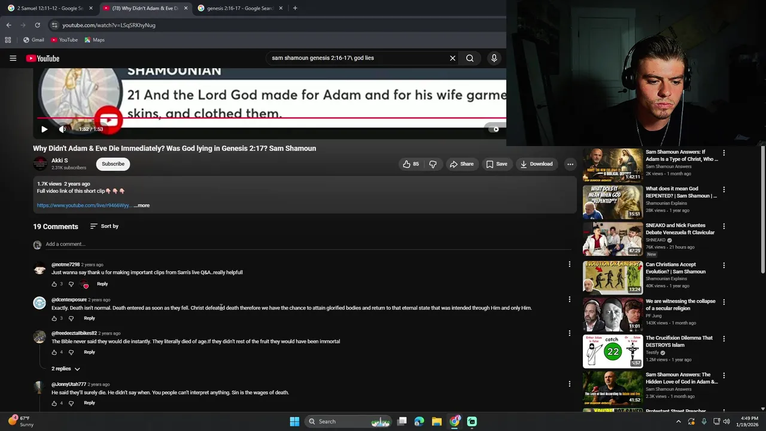Run the search with the magnifier button
This screenshot has height=431, width=766.
point(470,58)
